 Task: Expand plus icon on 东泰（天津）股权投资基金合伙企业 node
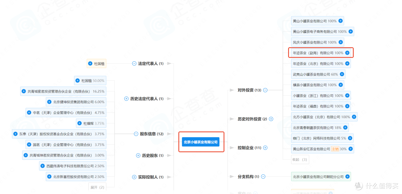point(15,134)
